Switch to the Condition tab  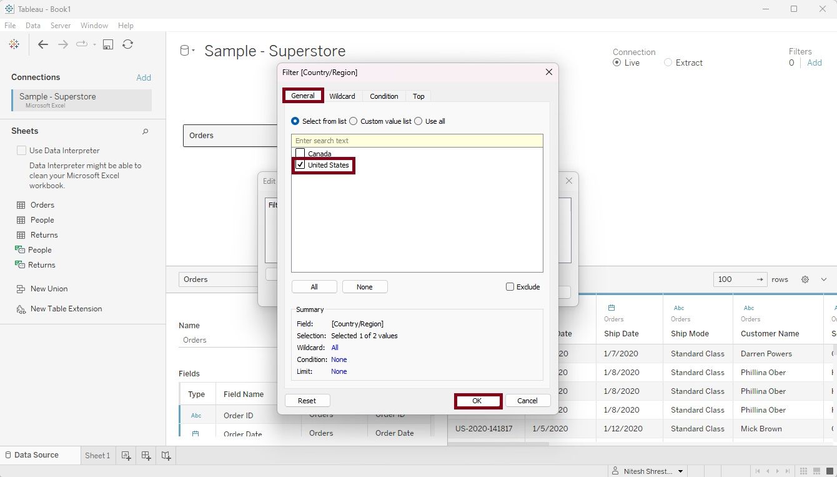coord(384,96)
